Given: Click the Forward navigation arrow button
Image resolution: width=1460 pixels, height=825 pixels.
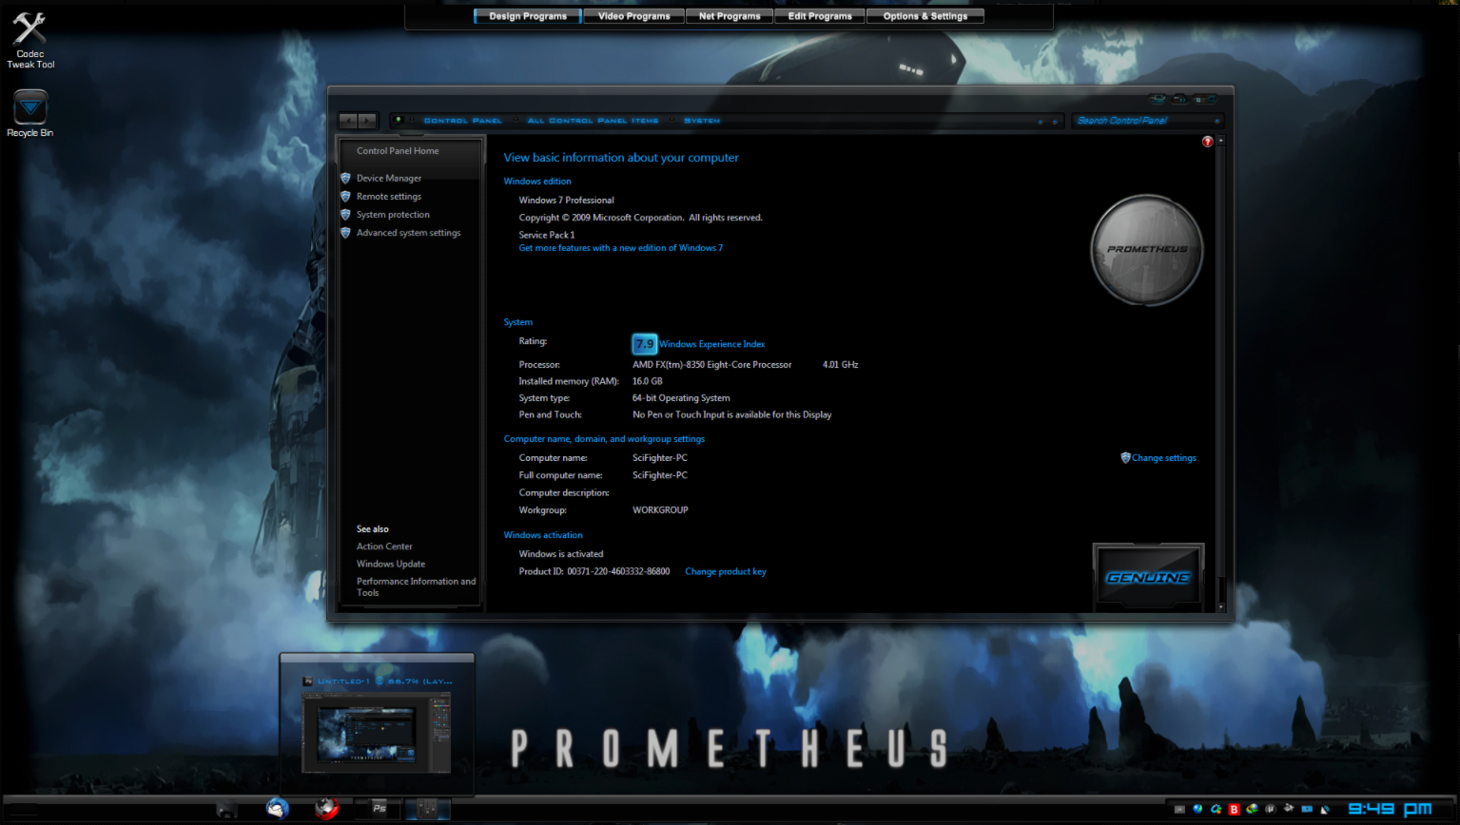Looking at the screenshot, I should [368, 120].
